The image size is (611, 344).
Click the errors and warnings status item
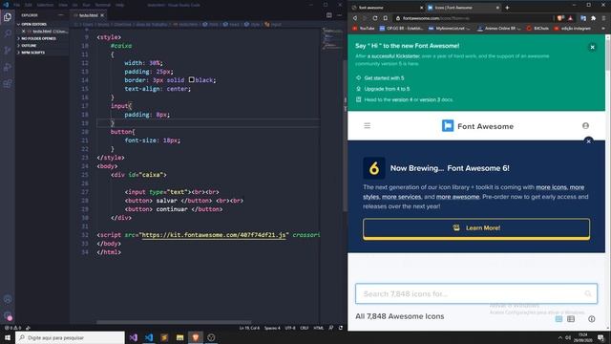pyautogui.click(x=12, y=328)
